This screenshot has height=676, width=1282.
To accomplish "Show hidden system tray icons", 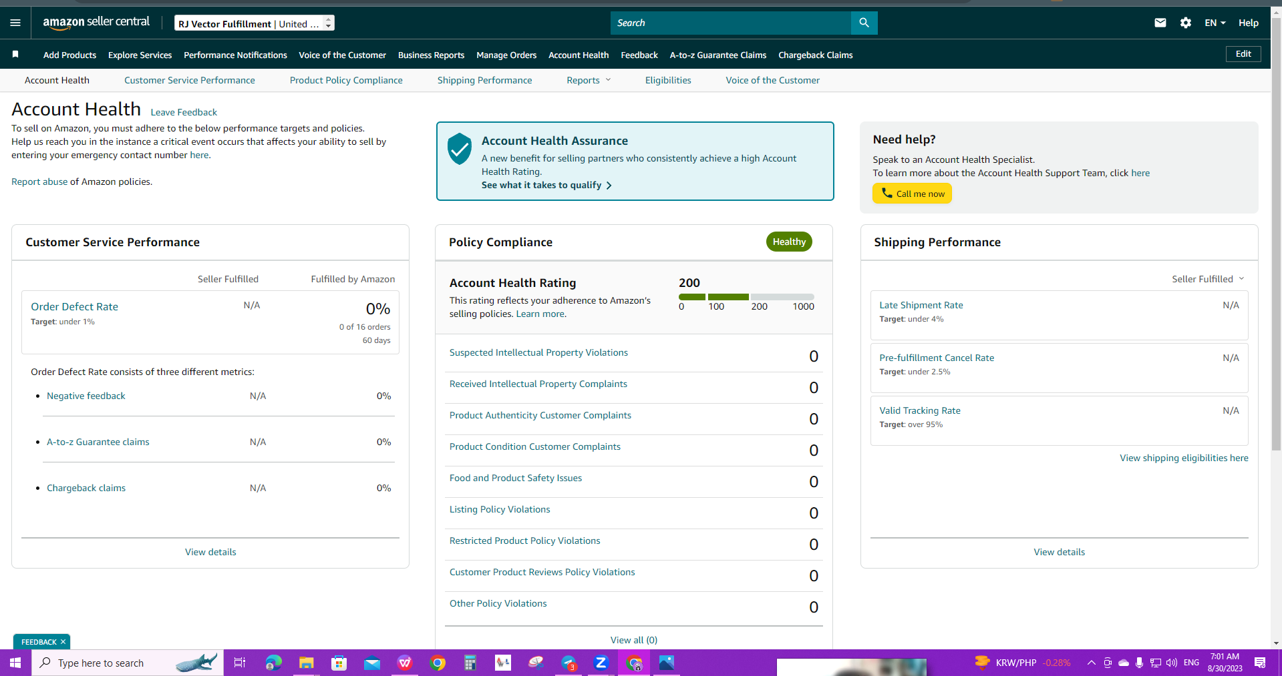I will (x=1091, y=663).
